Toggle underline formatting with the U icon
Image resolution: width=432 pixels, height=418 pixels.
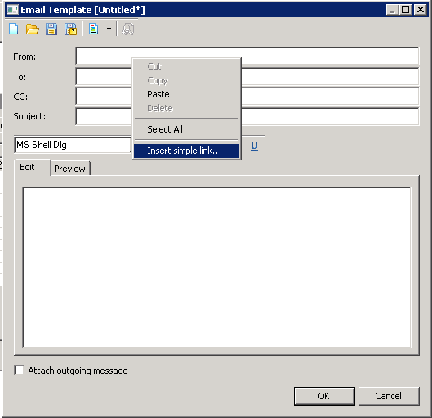(254, 146)
